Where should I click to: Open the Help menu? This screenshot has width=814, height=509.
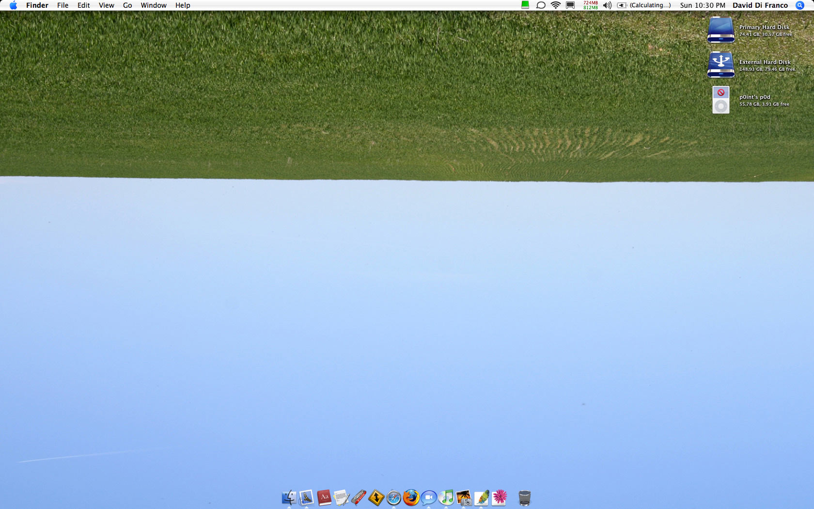(x=183, y=5)
